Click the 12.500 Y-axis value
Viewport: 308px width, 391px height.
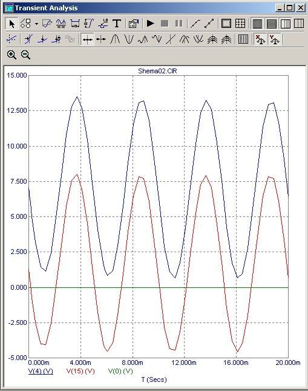[17, 110]
